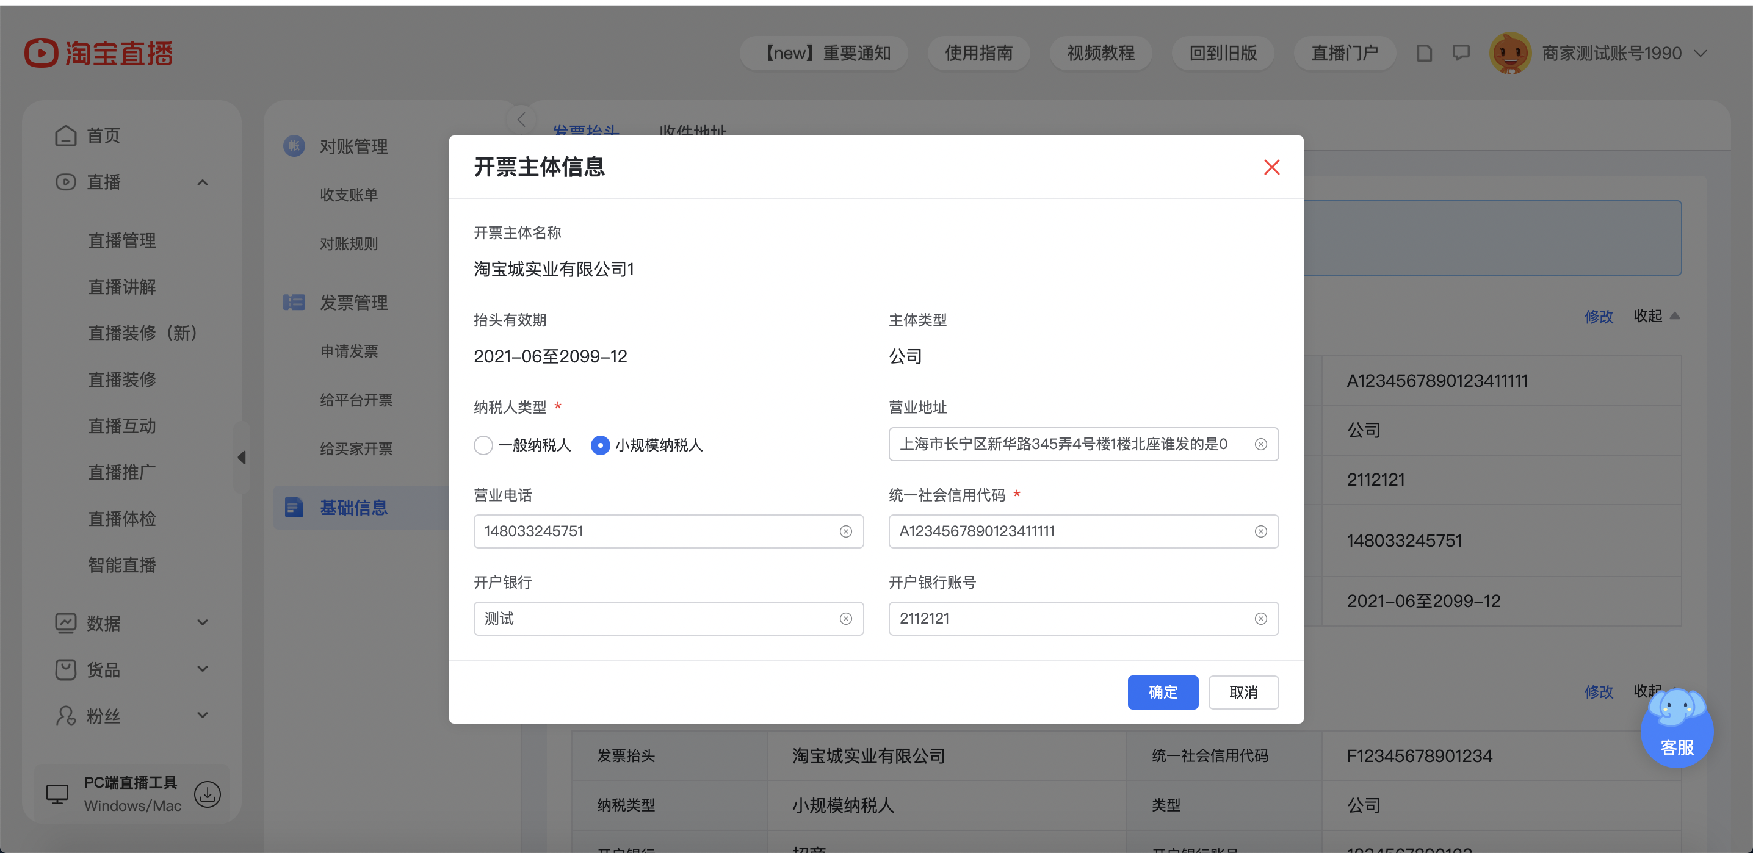The height and width of the screenshot is (853, 1753).
Task: Expand the 货品 sidebar section chevron
Action: [202, 669]
